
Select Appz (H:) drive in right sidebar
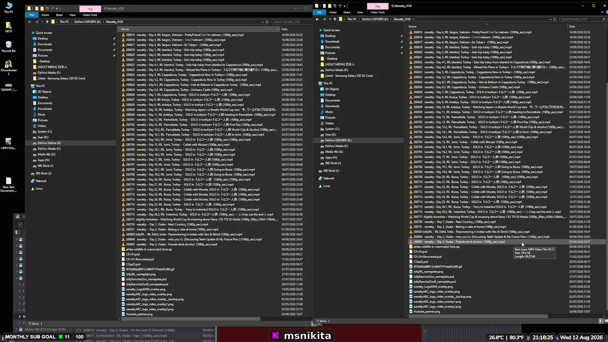pos(331,157)
